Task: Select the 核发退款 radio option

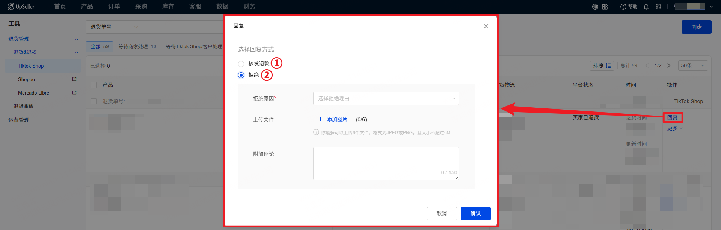Action: click(x=241, y=64)
